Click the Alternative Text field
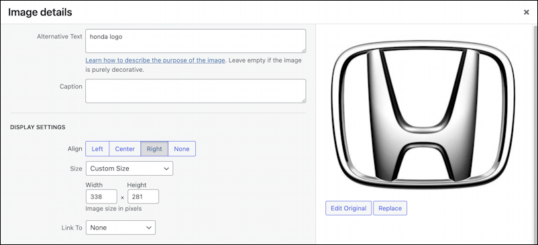The image size is (538, 245). click(x=196, y=41)
